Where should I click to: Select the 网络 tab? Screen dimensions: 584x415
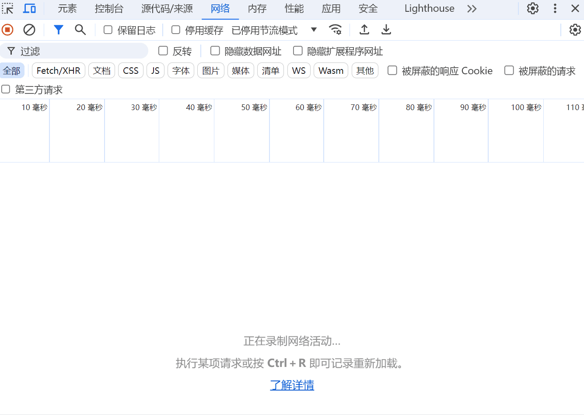coord(220,8)
